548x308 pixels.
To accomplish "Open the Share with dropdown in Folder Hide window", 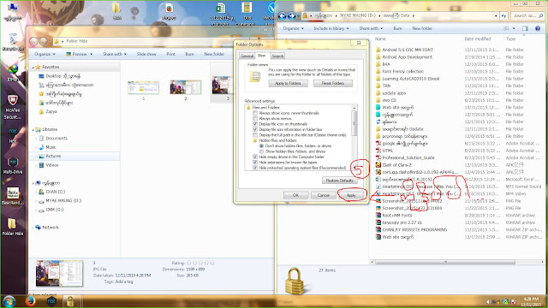I will click(115, 54).
